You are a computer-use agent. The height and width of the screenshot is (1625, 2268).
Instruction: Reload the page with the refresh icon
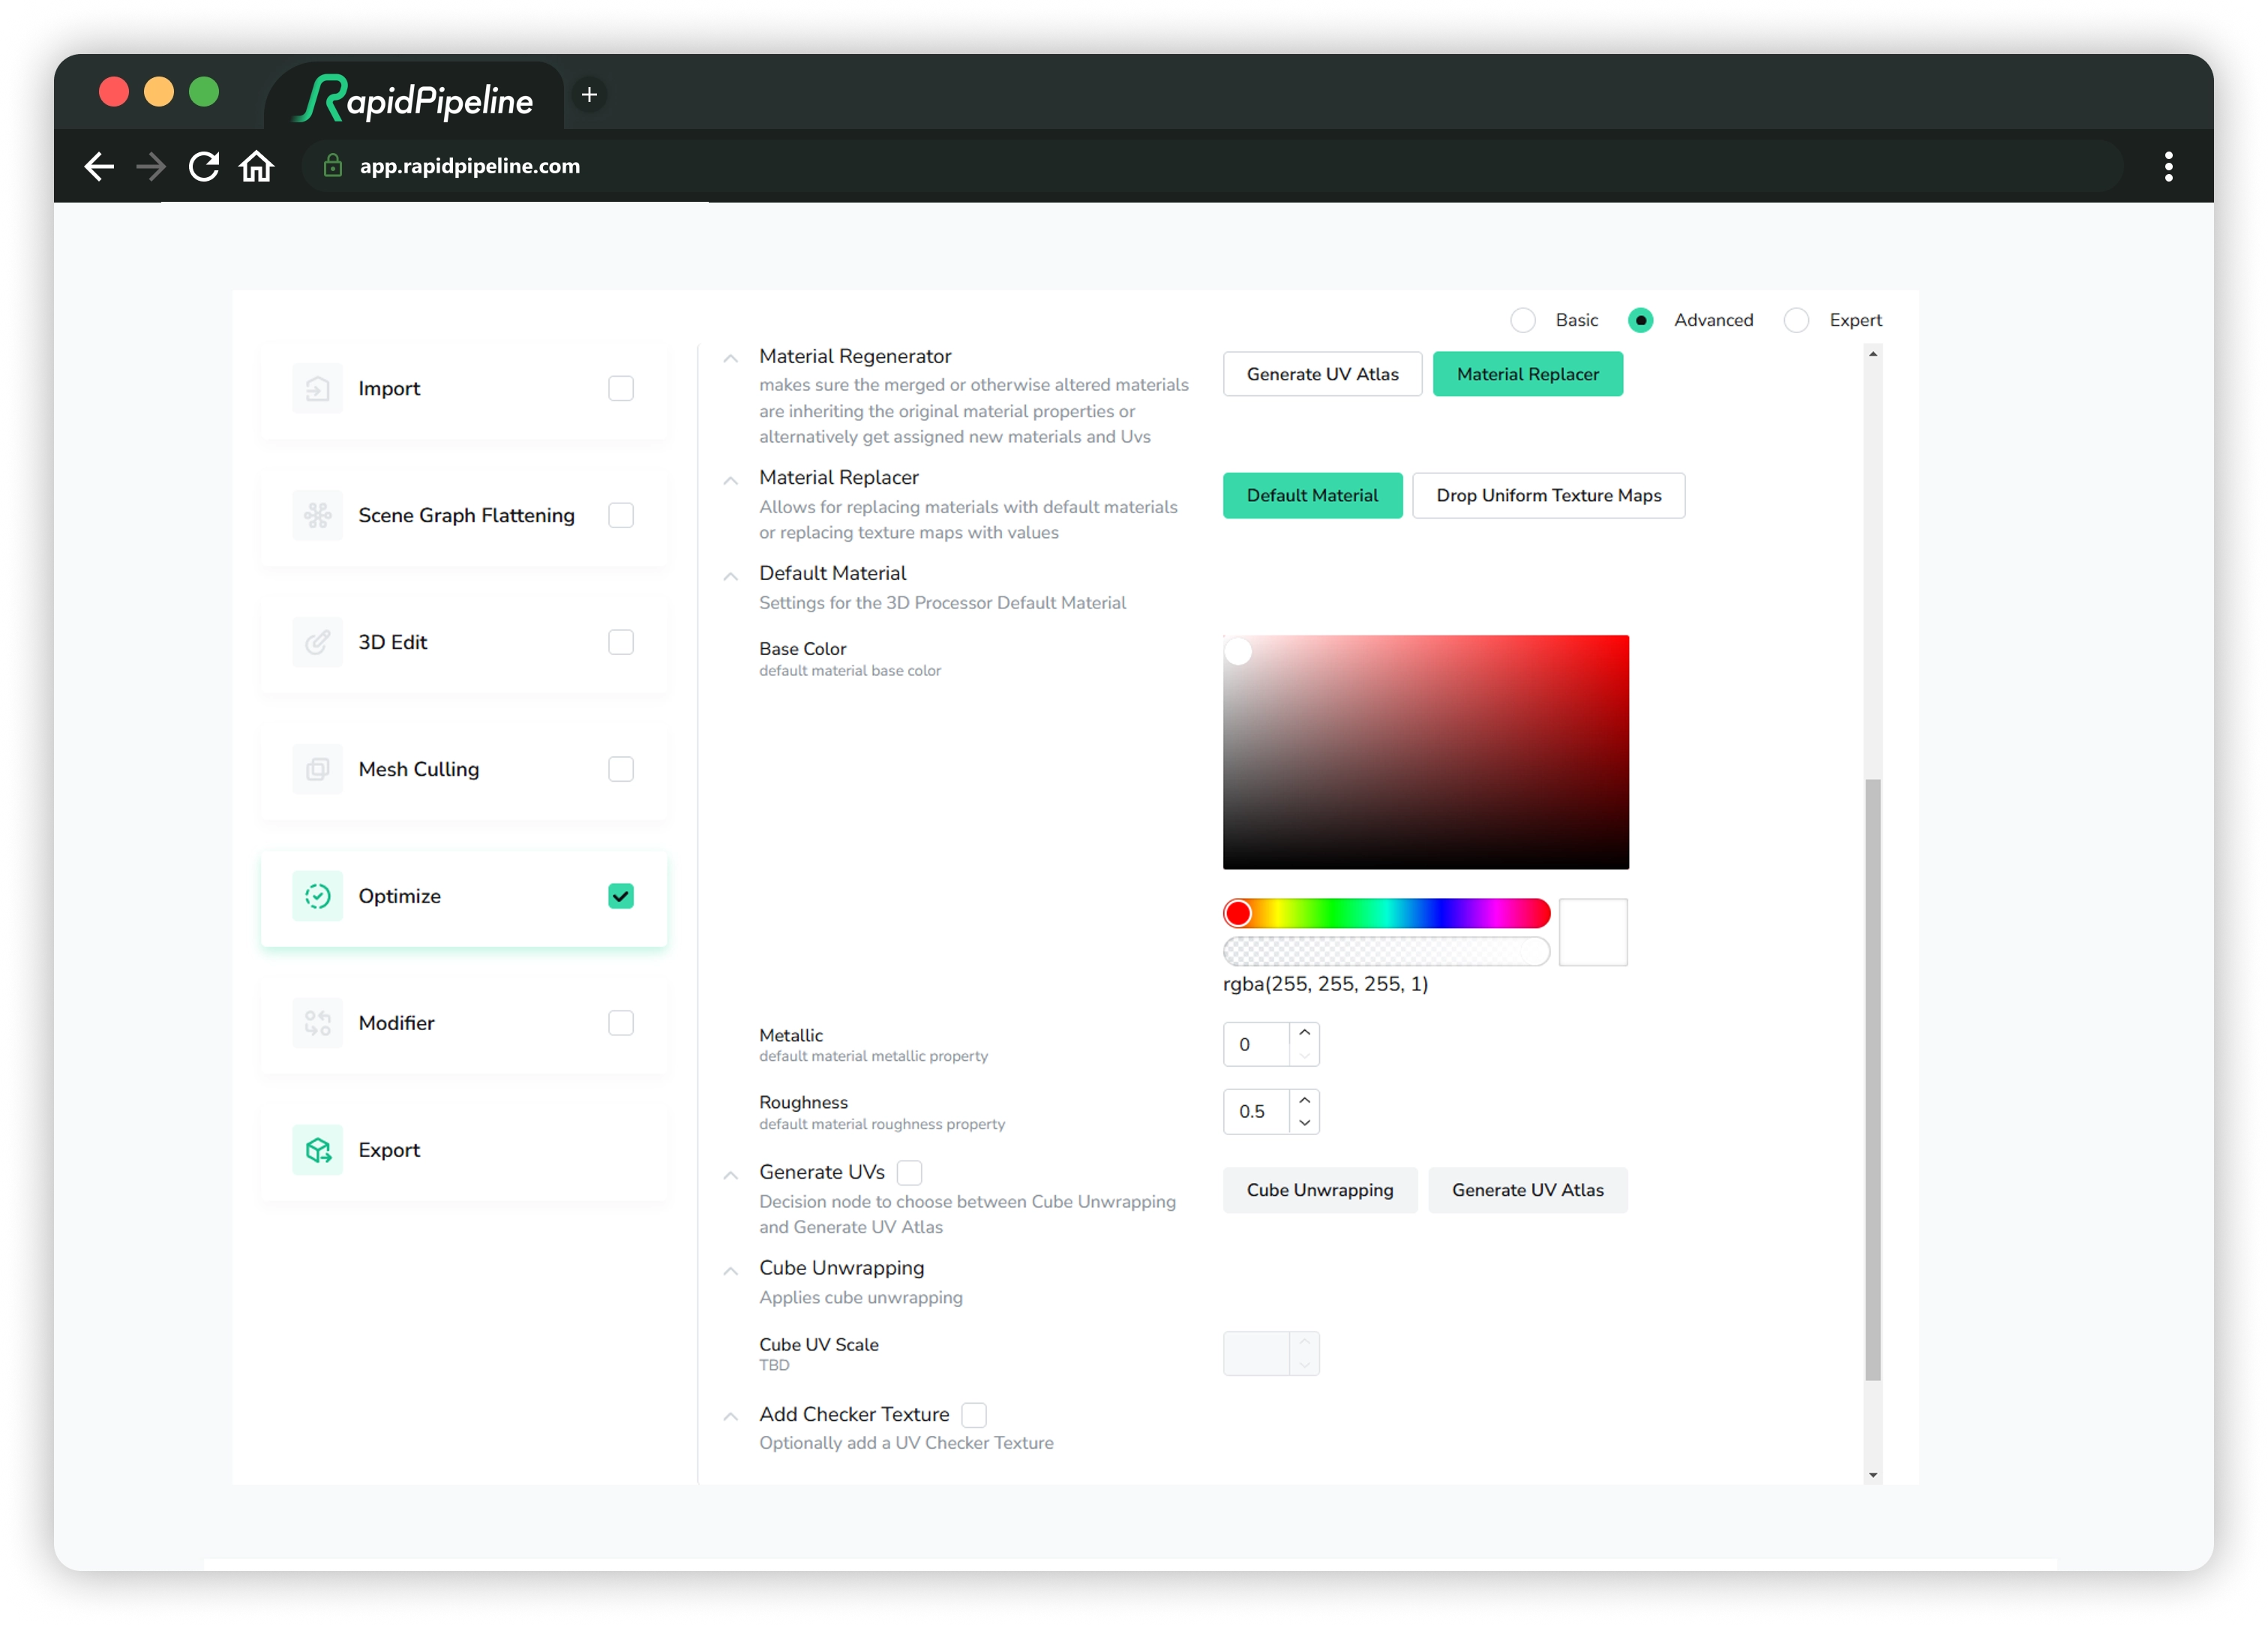(x=204, y=166)
